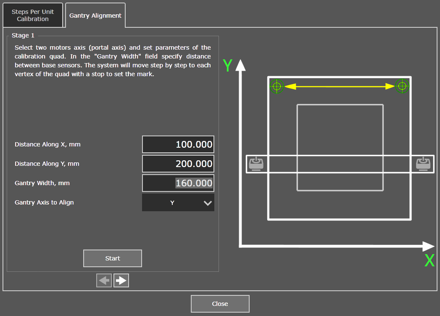This screenshot has height=316, width=440.
Task: Click the horizontal gantry beam in diagram
Action: point(340,164)
